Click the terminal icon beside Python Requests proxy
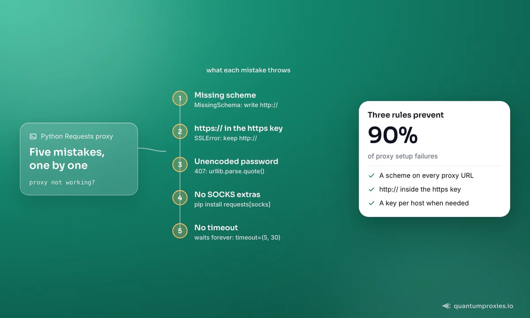Viewport: 530px width, 318px height. click(33, 136)
